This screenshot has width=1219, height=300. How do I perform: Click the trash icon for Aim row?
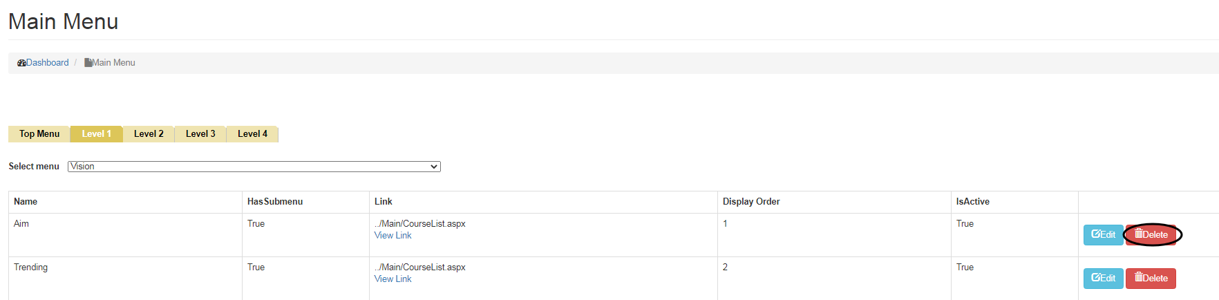coord(1139,234)
